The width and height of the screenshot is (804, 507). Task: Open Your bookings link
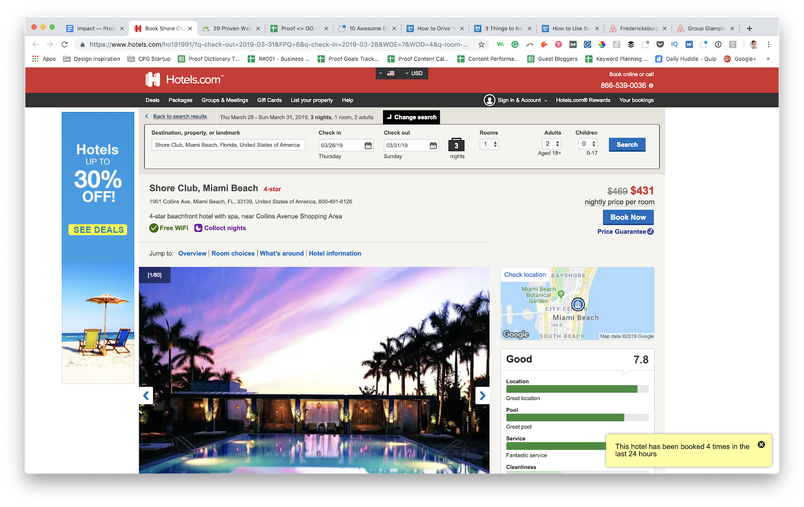636,100
